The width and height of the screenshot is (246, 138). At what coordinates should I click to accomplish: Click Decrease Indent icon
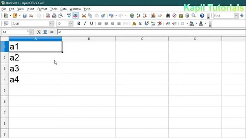pyautogui.click(x=168, y=24)
